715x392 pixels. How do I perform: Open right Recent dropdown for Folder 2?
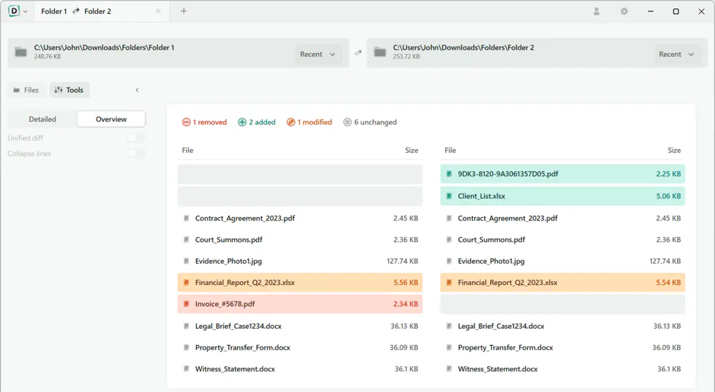(x=677, y=54)
